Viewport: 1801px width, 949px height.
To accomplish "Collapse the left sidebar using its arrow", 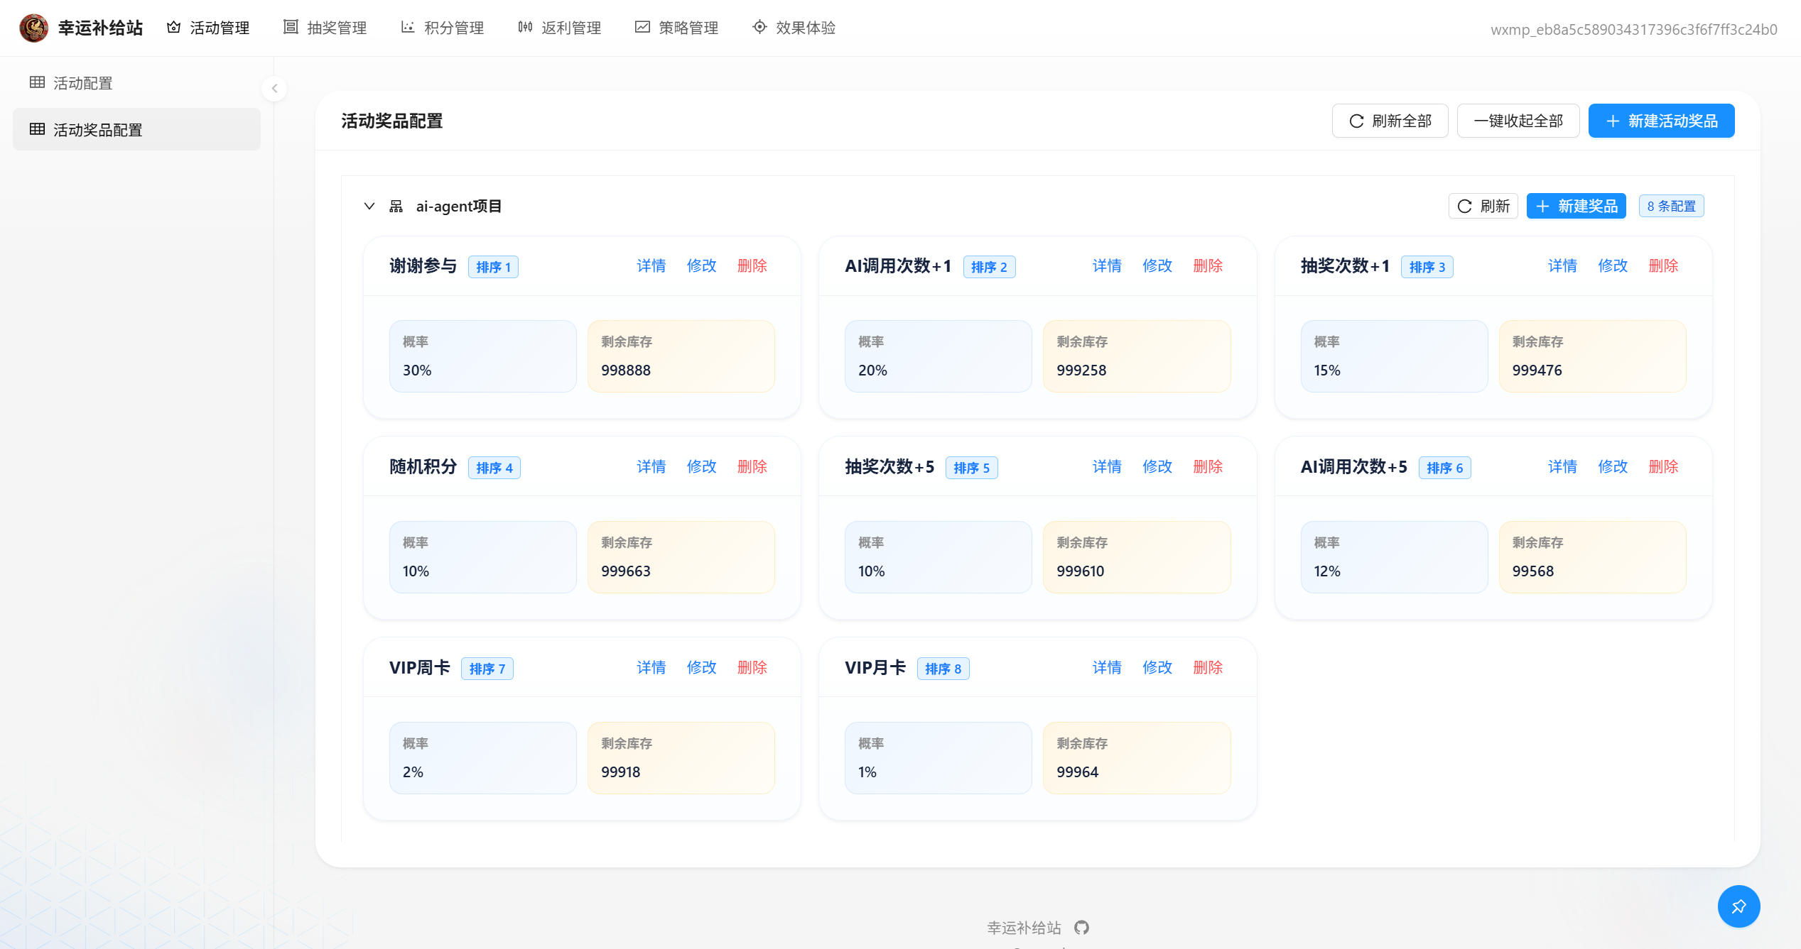I will (274, 89).
